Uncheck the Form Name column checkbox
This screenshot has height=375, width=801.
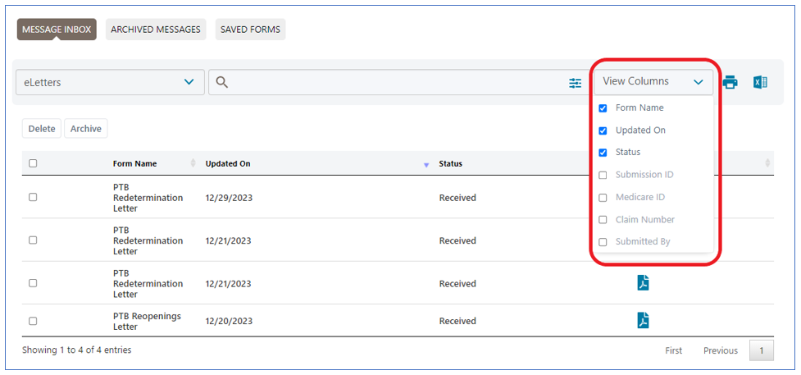(603, 108)
